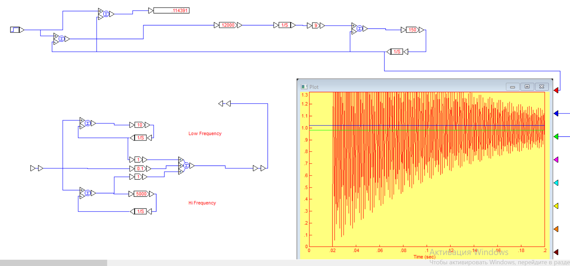570x266 pixels.
Task: Click the gain block labeled 9
Action: pos(316,25)
